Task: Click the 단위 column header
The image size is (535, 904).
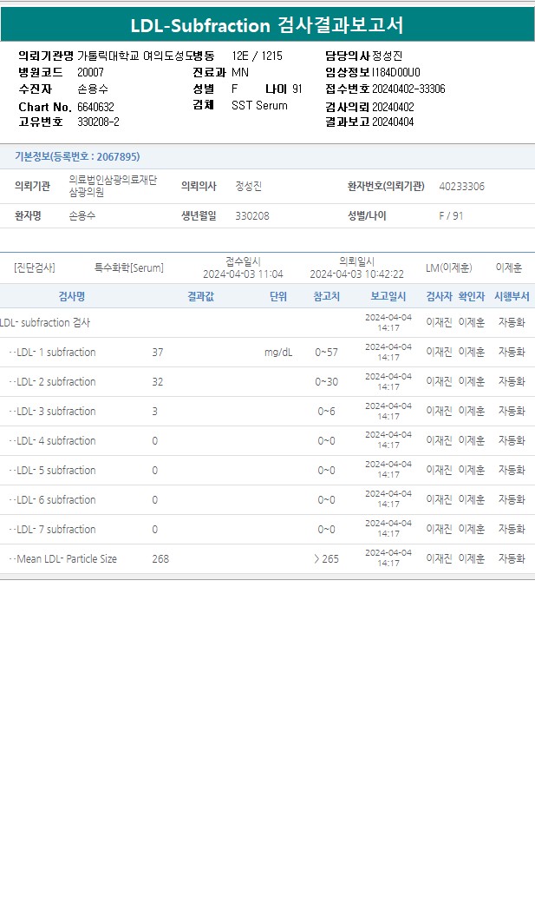Action: point(278,296)
